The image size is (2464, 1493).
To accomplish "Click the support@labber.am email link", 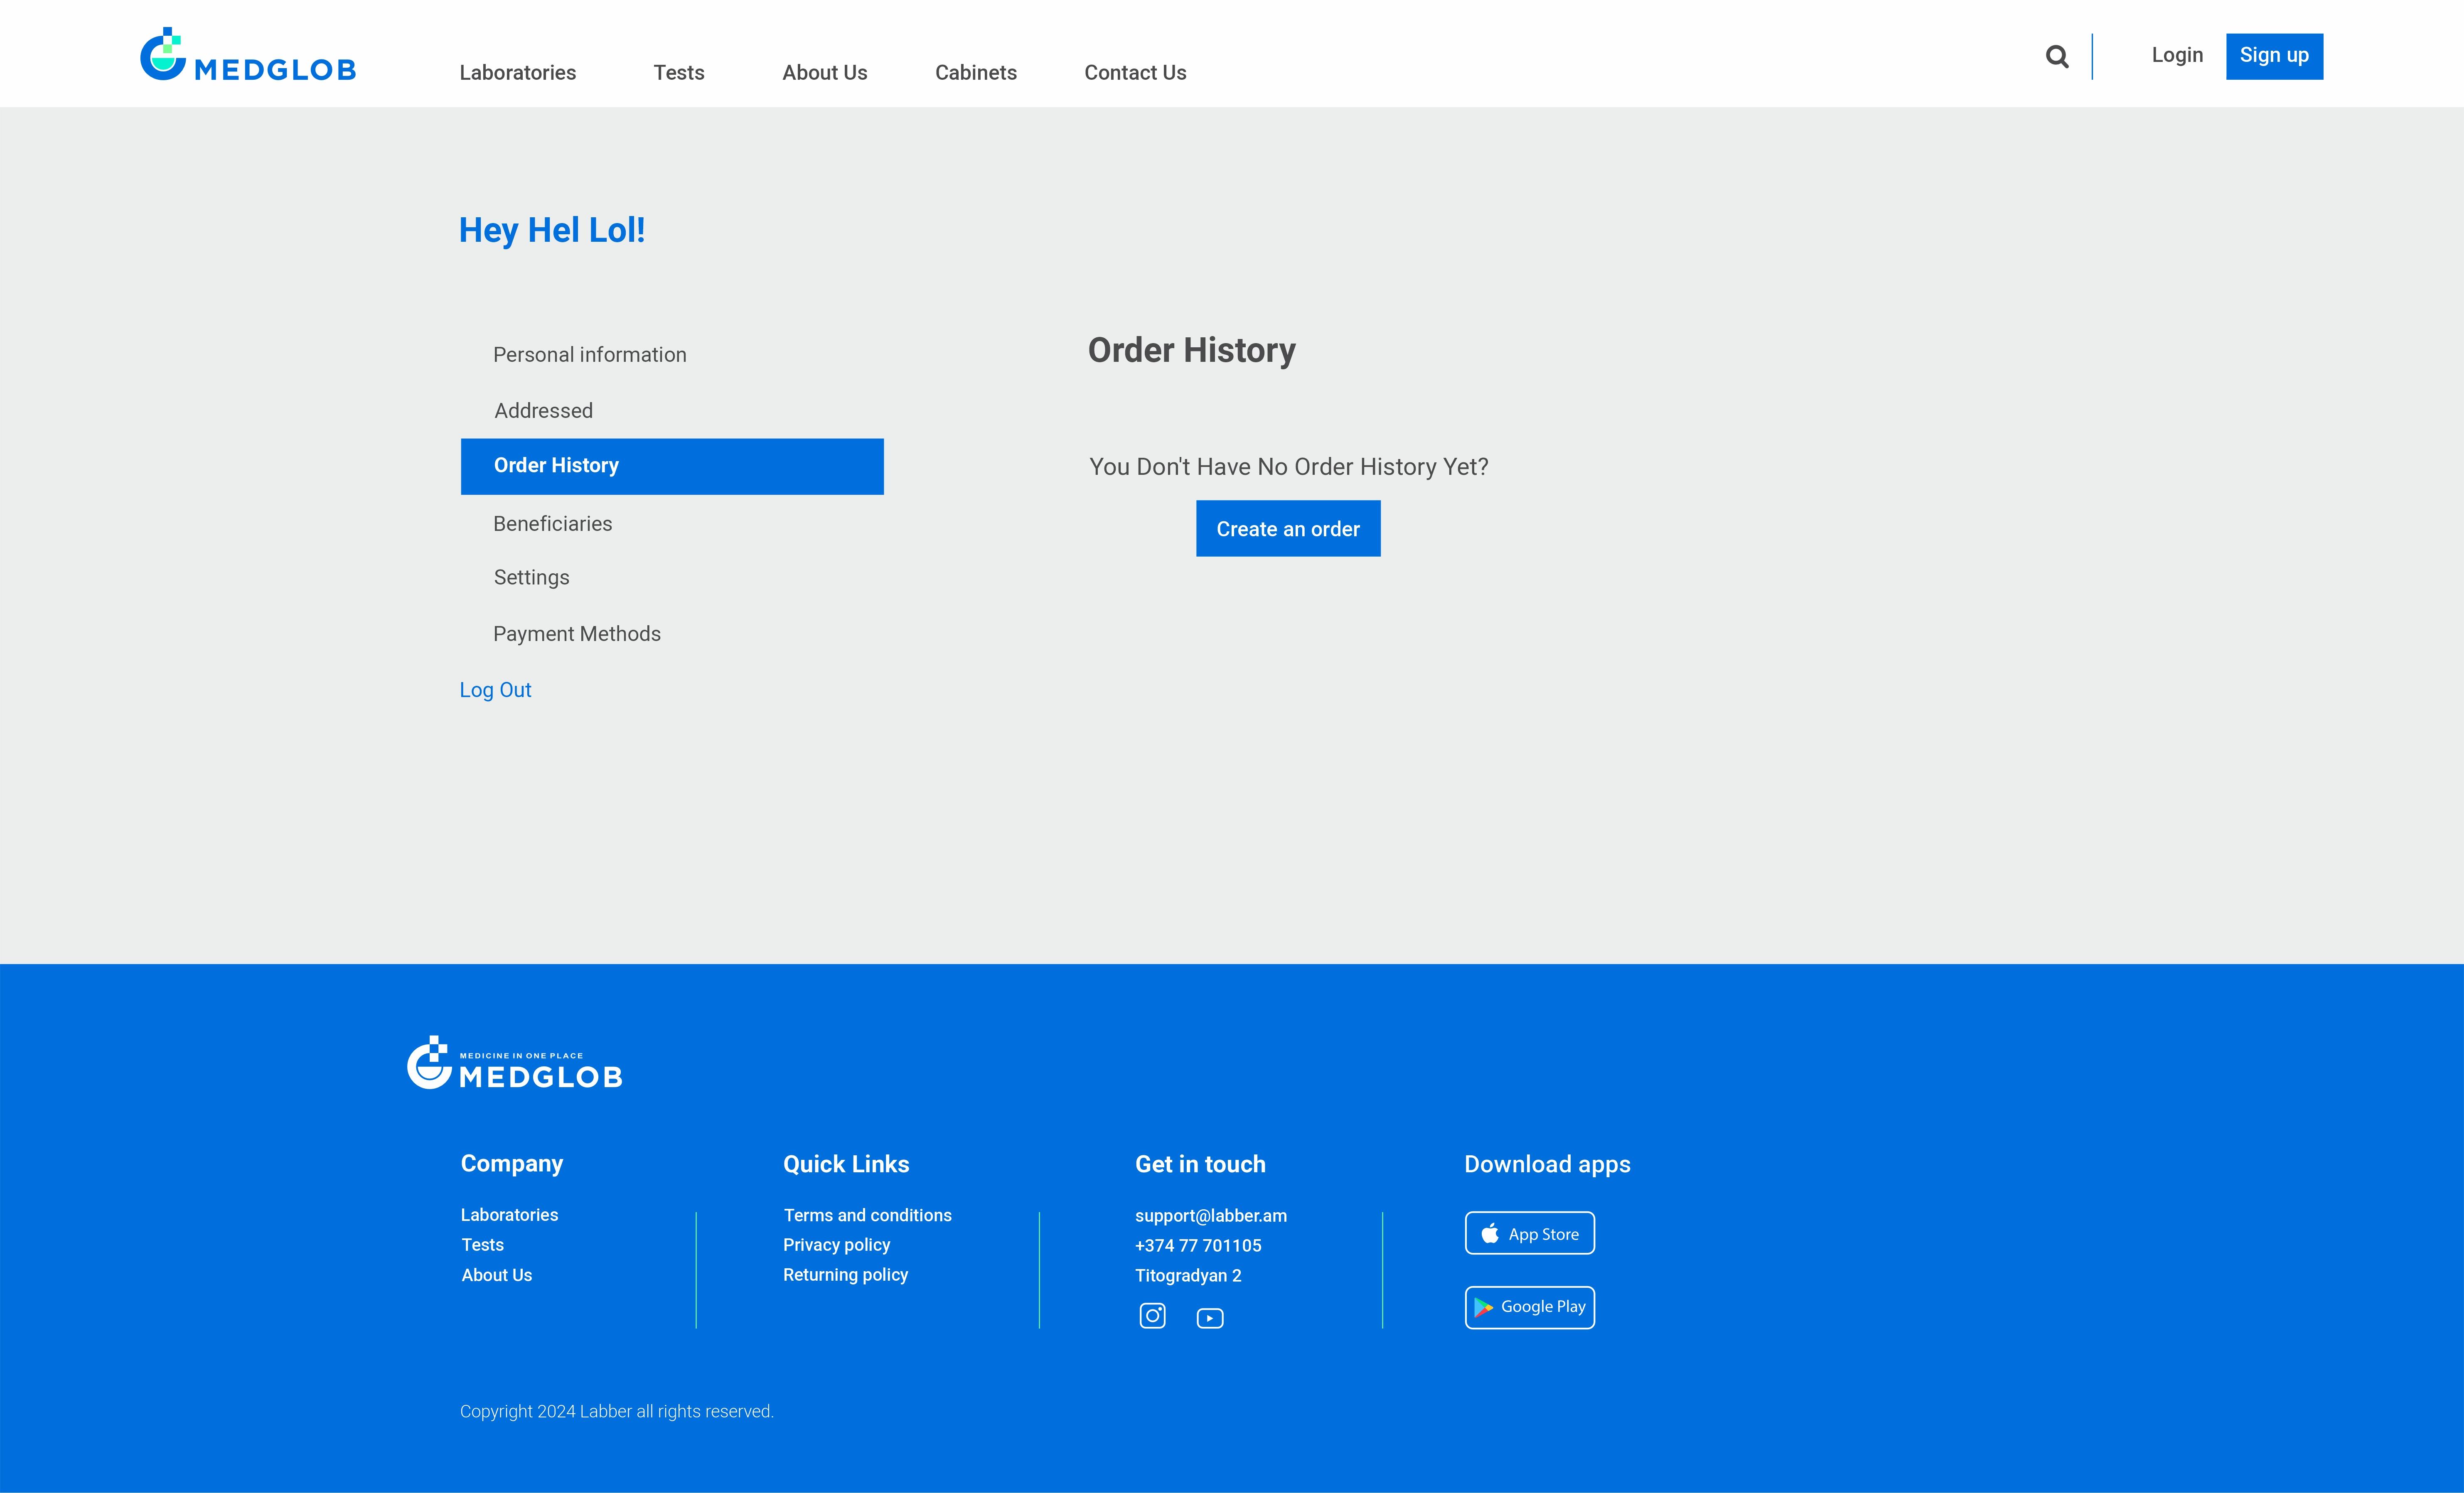I will click(1210, 1216).
